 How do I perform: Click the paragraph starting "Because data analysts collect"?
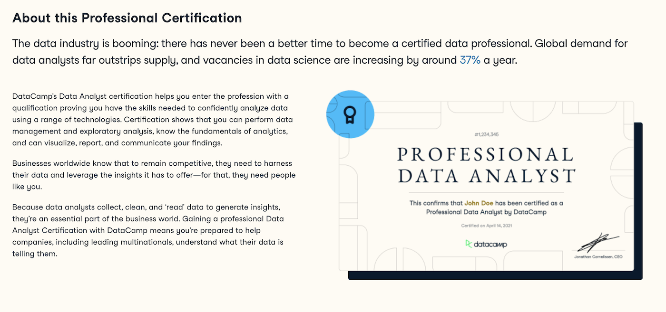pyautogui.click(x=148, y=230)
